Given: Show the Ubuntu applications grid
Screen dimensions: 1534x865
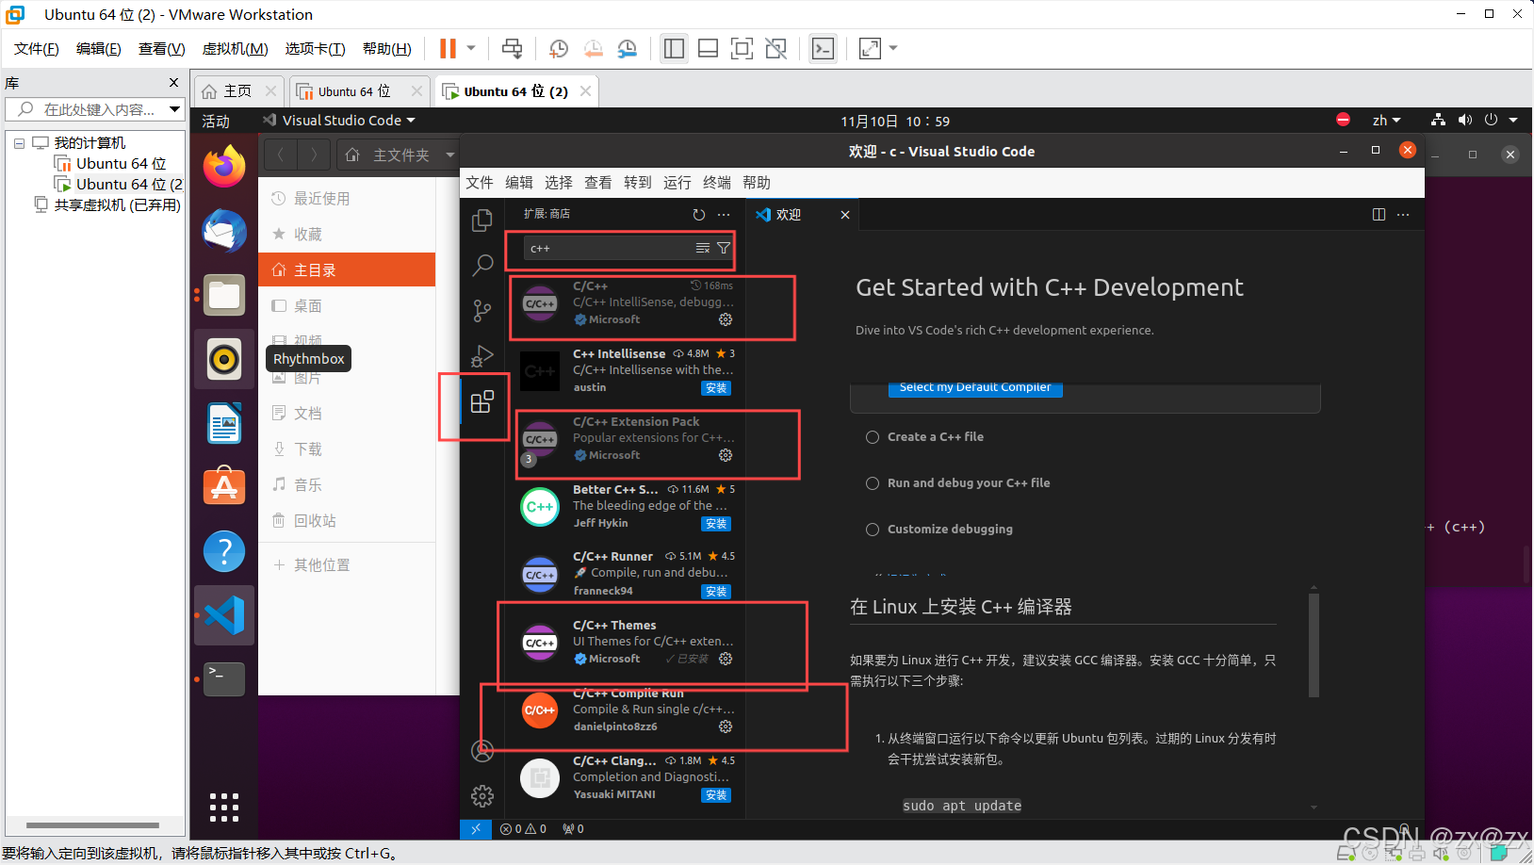Looking at the screenshot, I should [224, 808].
